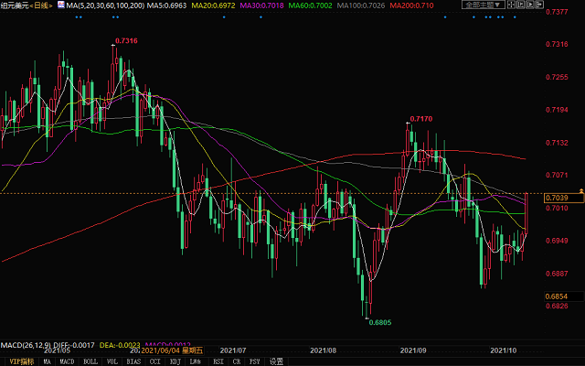Open the 日线 period selector in the title
The width and height of the screenshot is (585, 366).
tap(38, 5)
